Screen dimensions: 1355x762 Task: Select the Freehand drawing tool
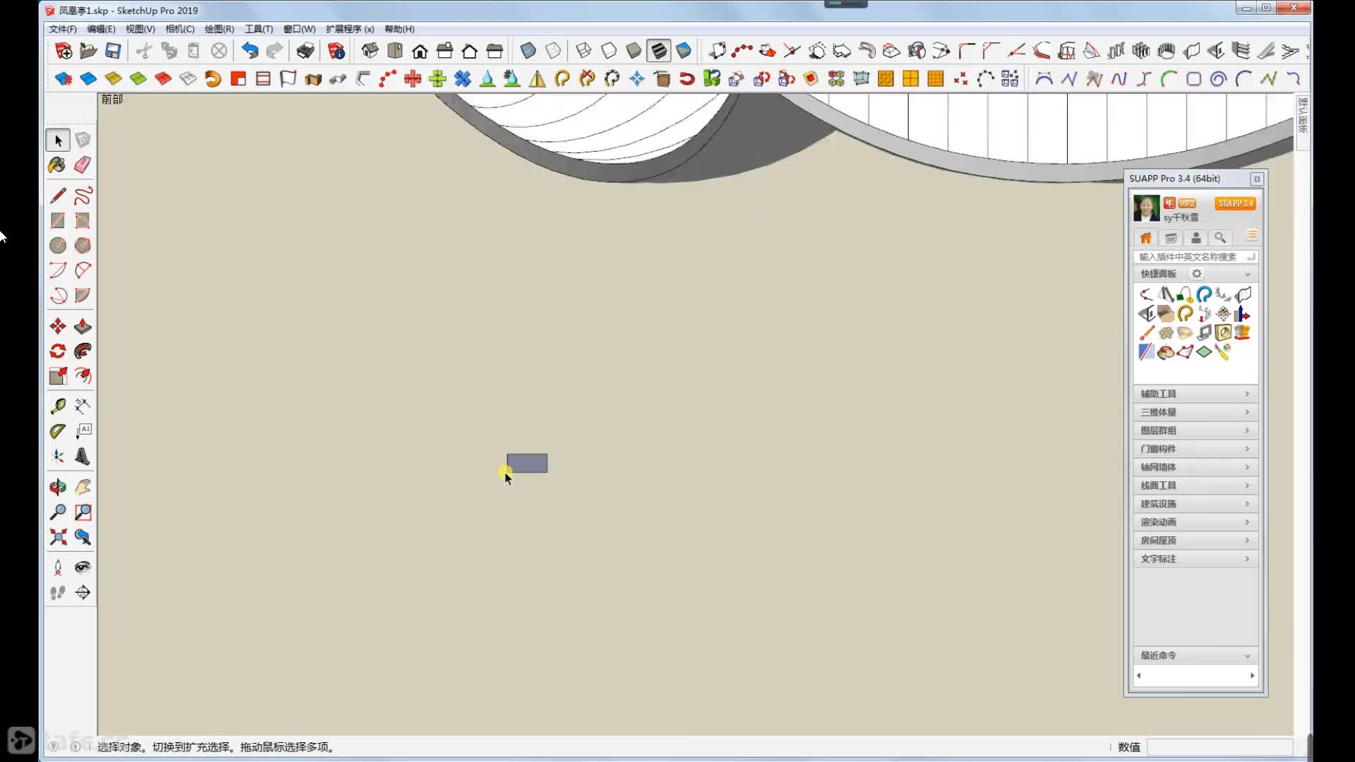(83, 195)
